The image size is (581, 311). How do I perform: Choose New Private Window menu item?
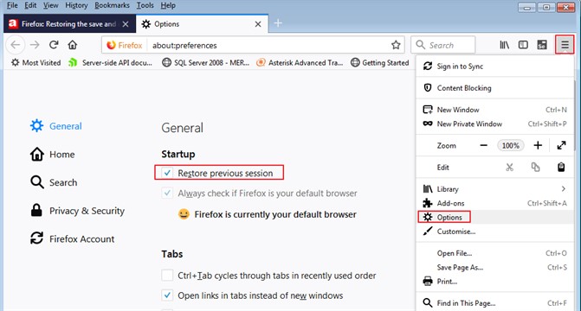(494, 124)
